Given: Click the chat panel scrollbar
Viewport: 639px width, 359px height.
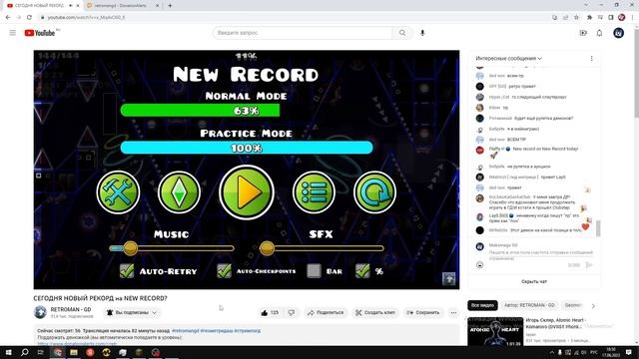Looking at the screenshot, I should coord(598,228).
